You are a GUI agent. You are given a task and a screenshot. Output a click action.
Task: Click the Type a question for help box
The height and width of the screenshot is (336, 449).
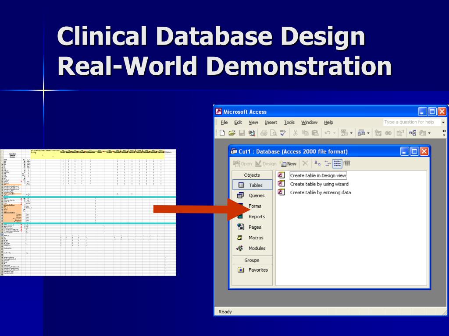click(412, 122)
